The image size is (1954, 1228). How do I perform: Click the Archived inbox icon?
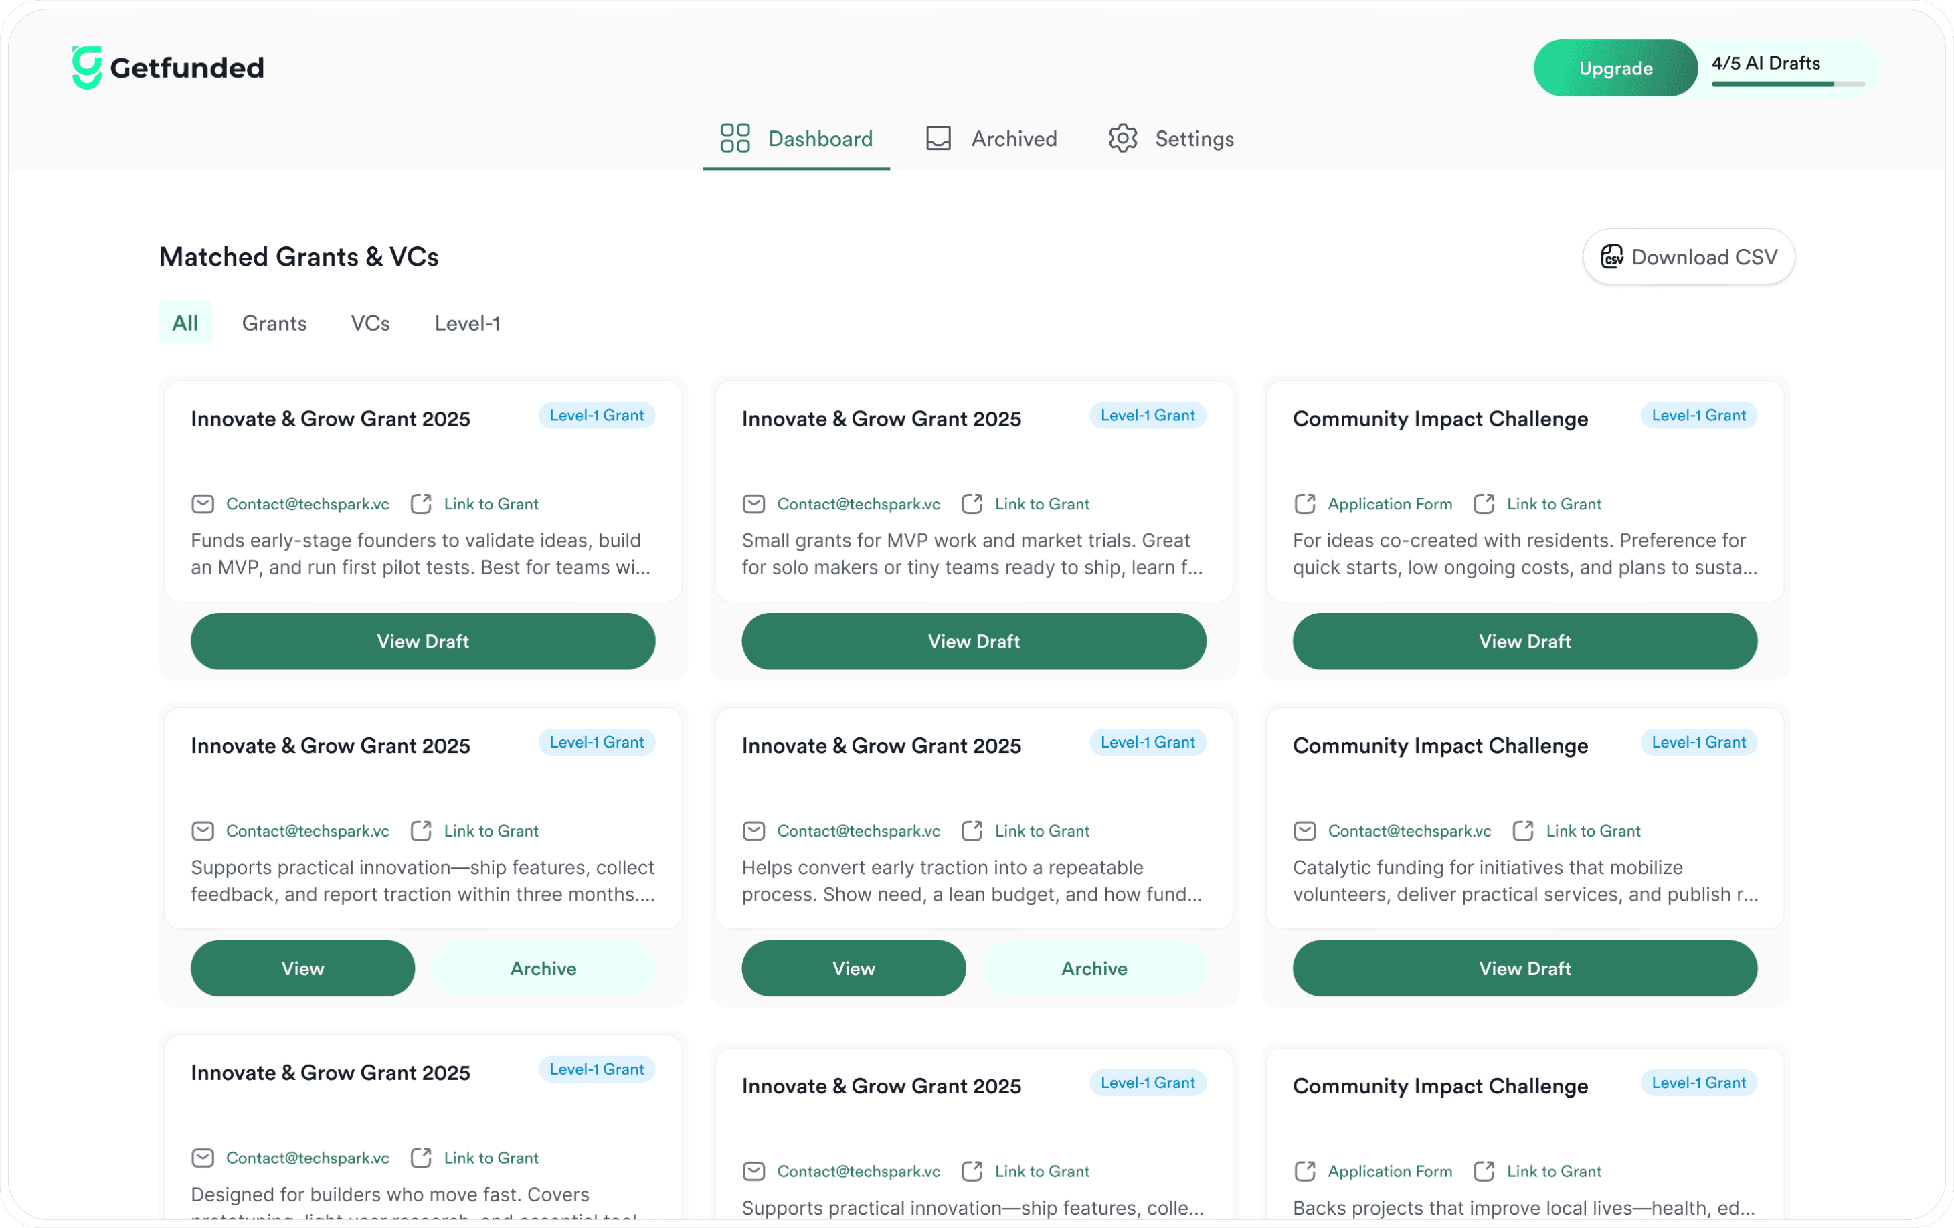click(938, 138)
